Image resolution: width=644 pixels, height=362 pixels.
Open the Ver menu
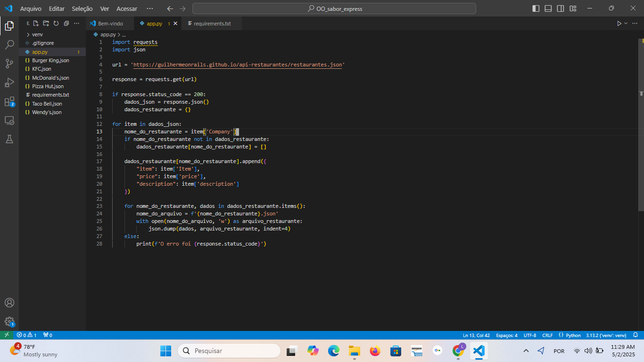coord(105,8)
